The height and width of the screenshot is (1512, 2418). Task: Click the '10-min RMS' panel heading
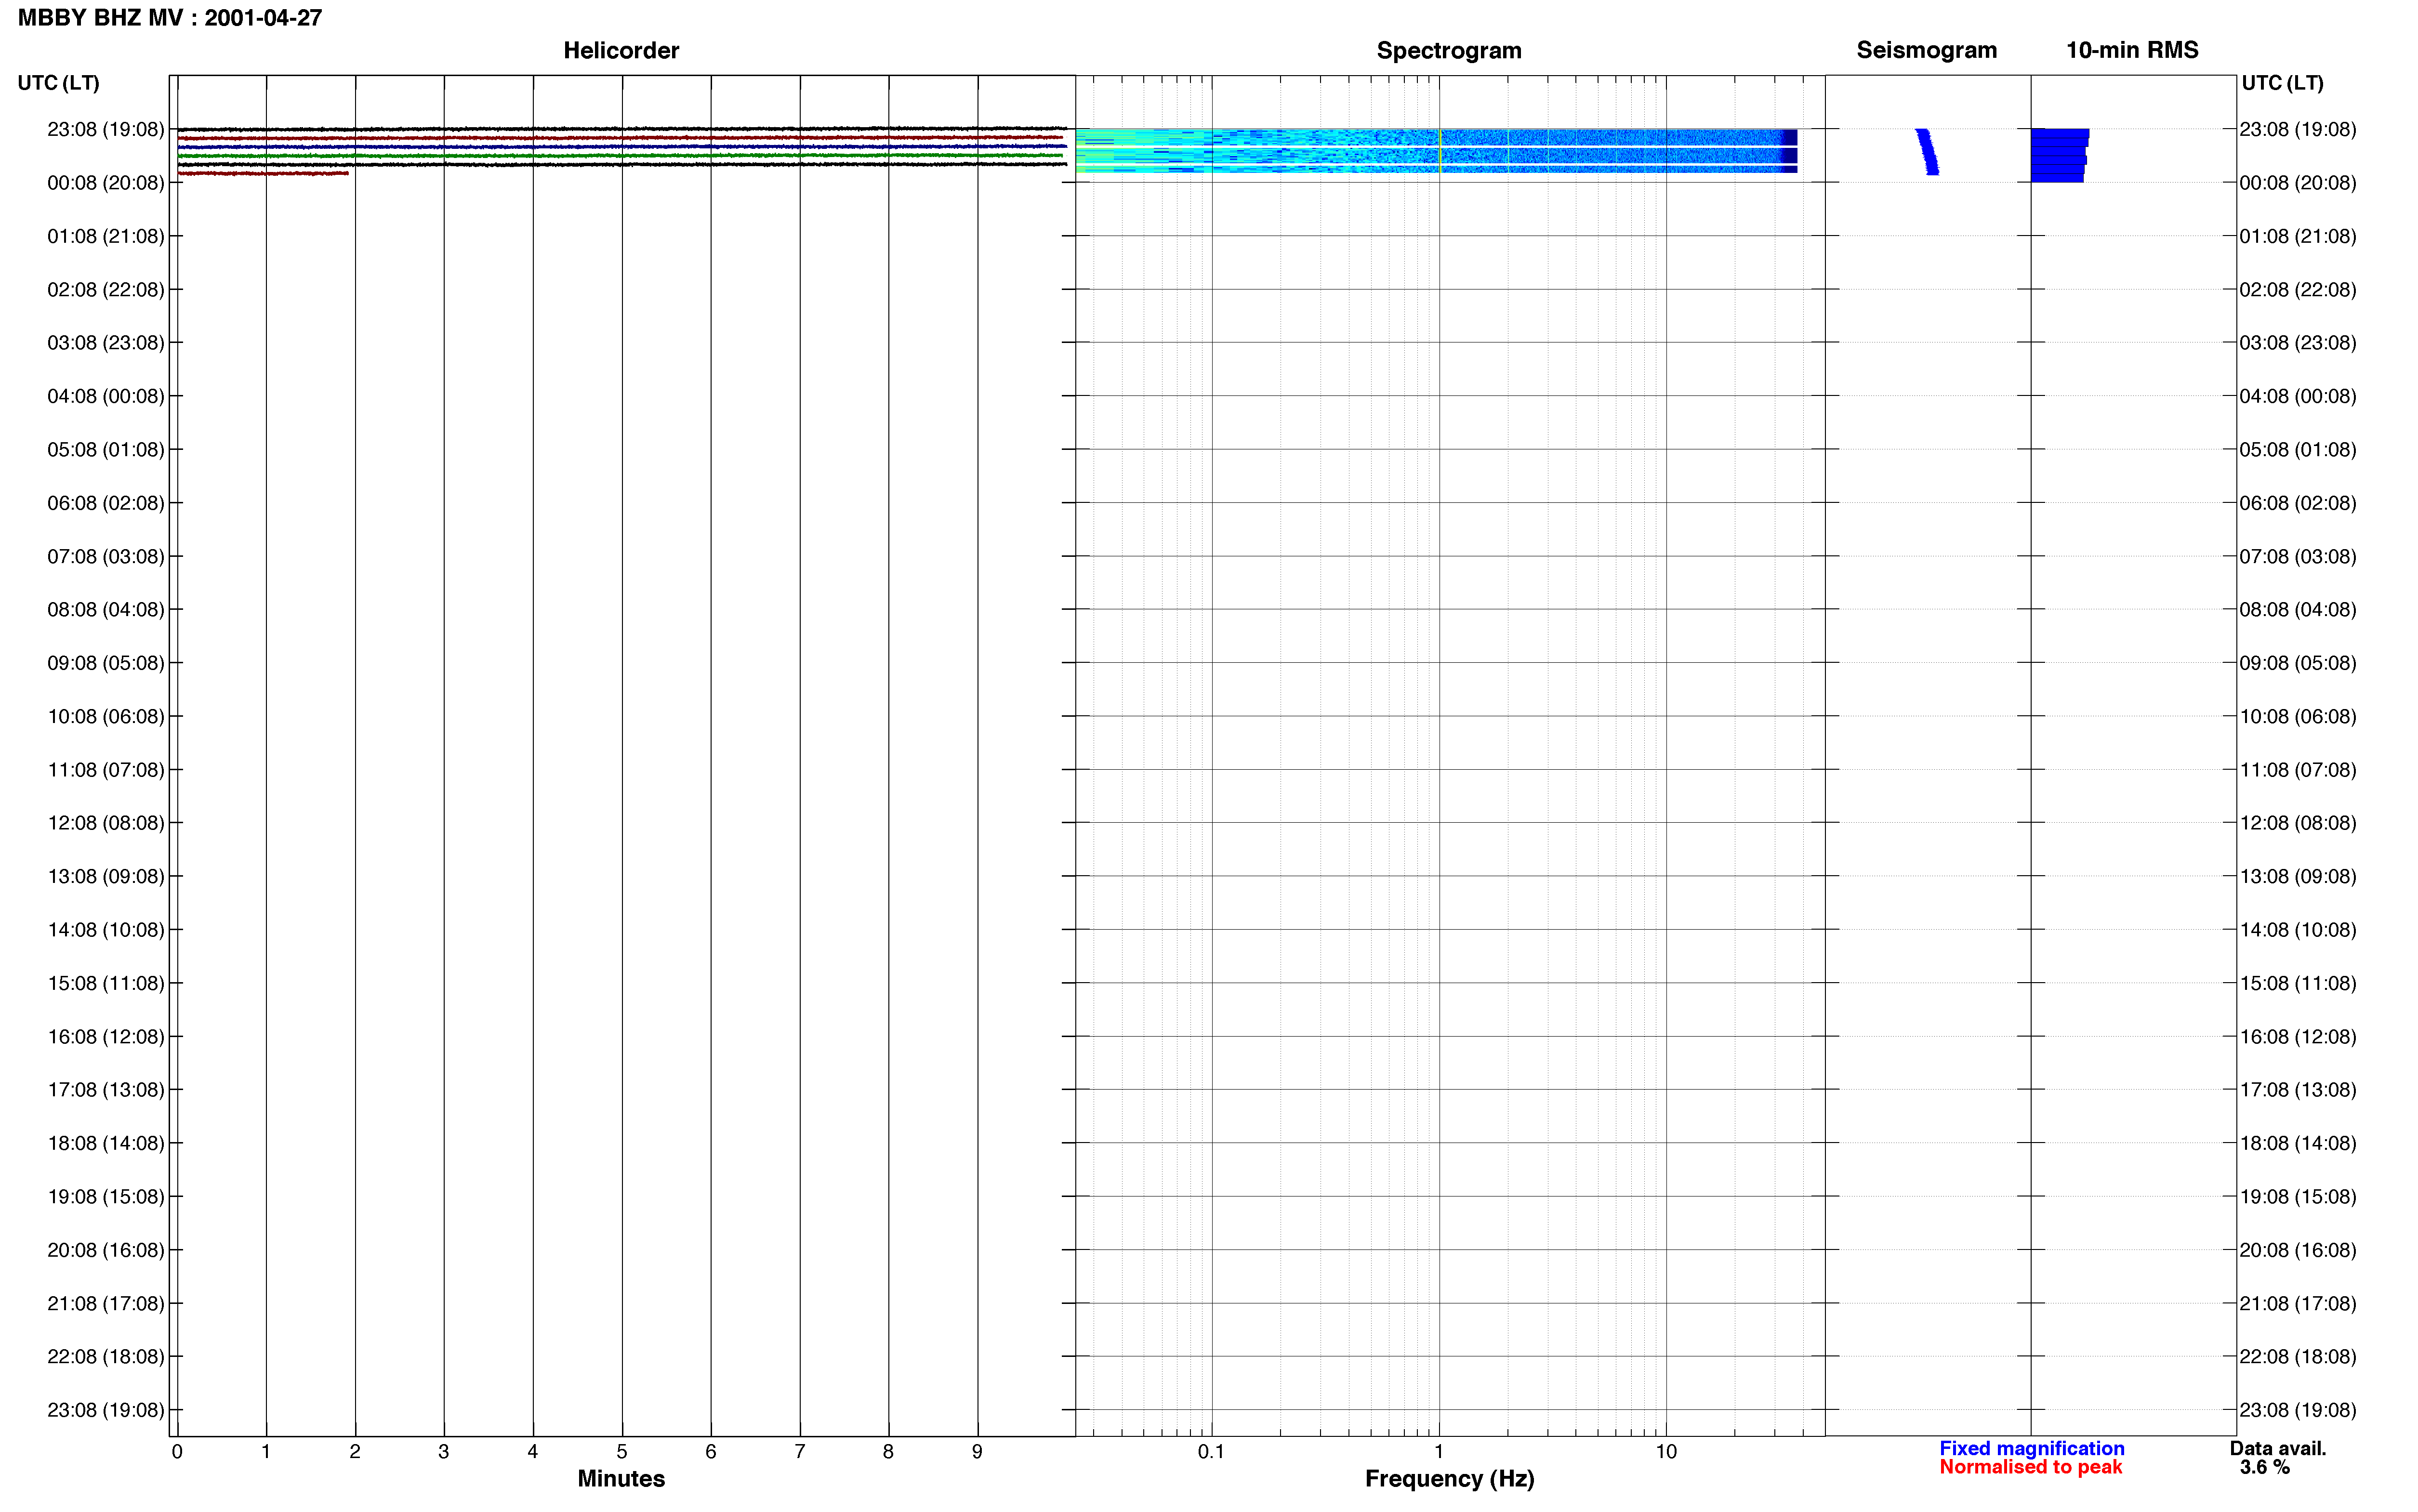click(2132, 50)
